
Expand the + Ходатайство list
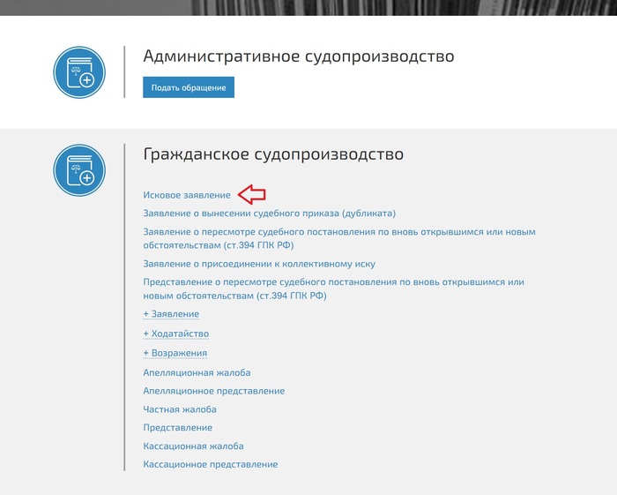pyautogui.click(x=175, y=334)
